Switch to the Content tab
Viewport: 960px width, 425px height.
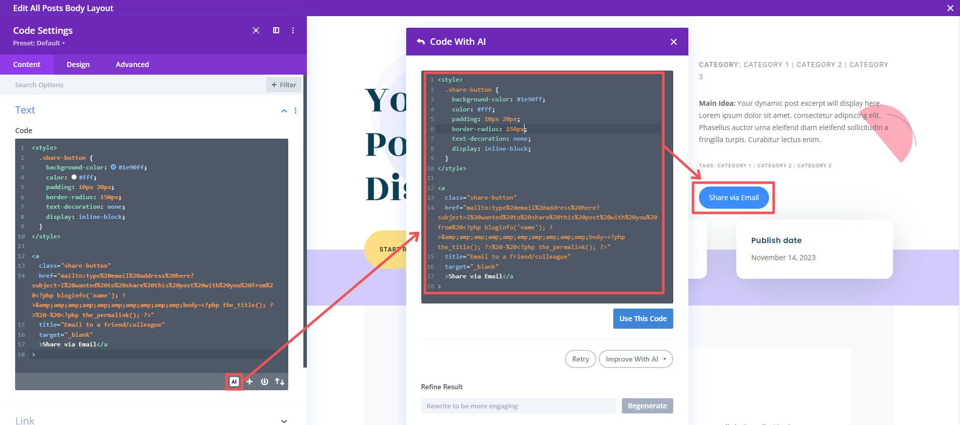27,65
